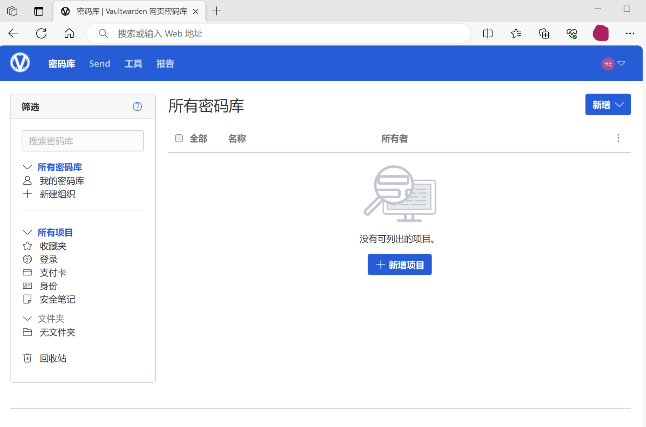Filter items by 身份 identity
The height and width of the screenshot is (427, 646).
[49, 286]
